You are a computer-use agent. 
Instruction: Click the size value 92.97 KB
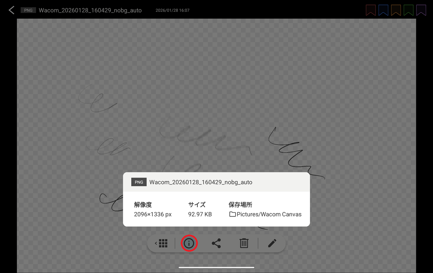[x=200, y=214]
